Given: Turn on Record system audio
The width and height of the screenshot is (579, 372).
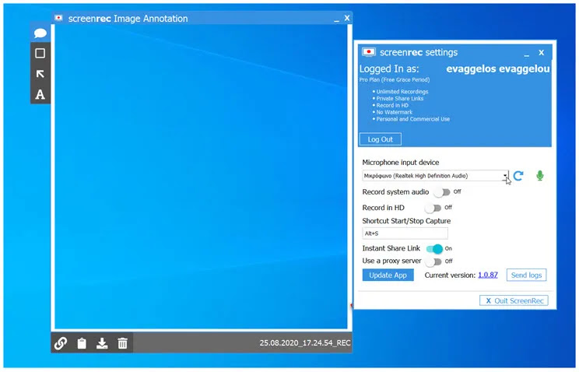Looking at the screenshot, I should point(442,192).
